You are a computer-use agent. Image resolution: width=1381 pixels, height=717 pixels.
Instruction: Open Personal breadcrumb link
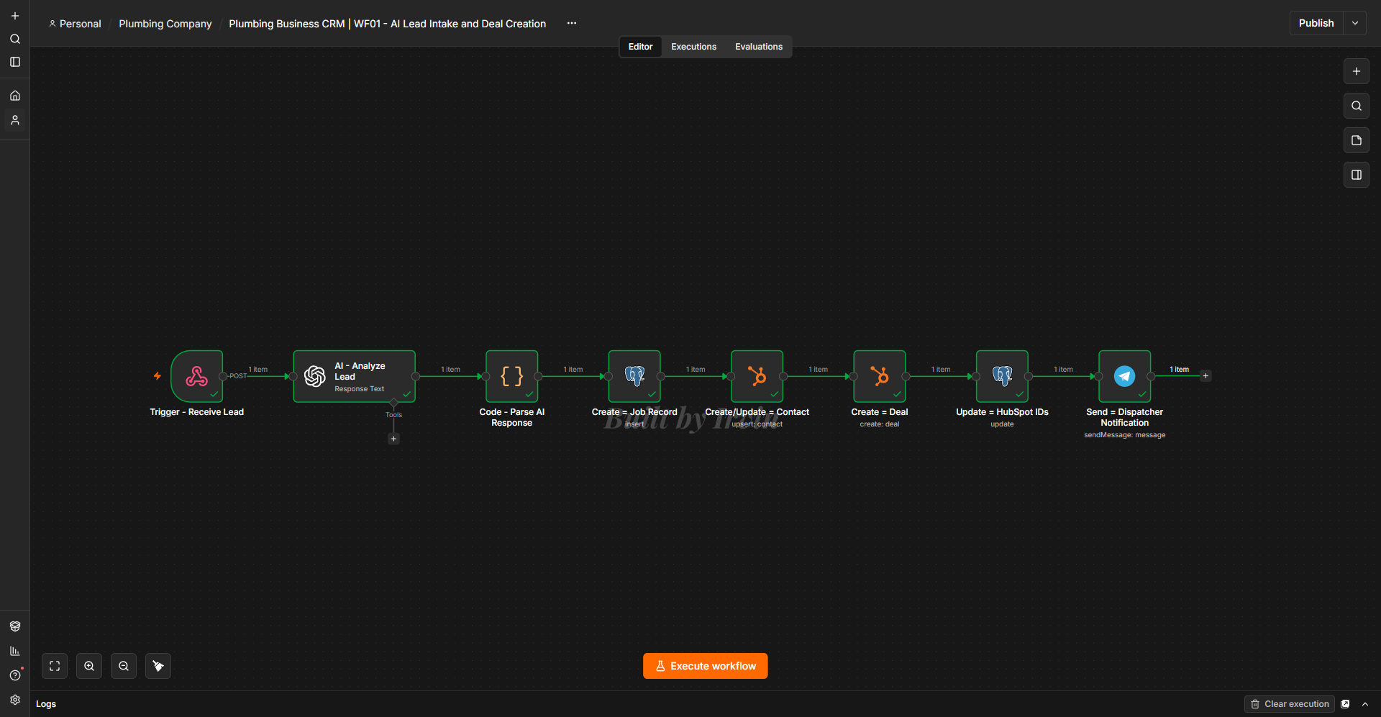pyautogui.click(x=75, y=24)
